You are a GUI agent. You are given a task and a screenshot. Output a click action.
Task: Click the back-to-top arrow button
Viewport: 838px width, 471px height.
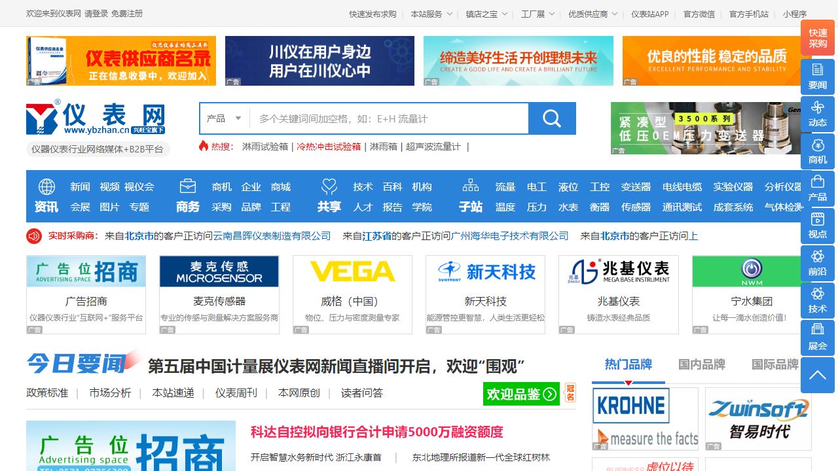tap(818, 375)
